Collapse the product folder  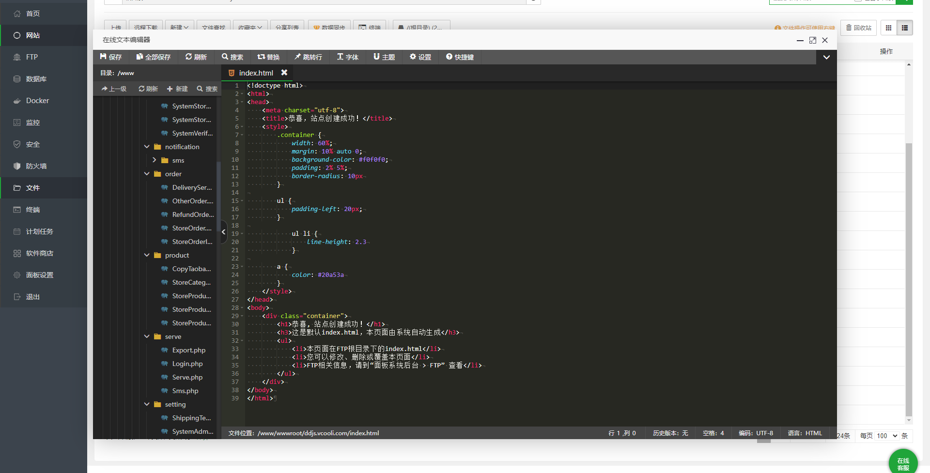(147, 255)
